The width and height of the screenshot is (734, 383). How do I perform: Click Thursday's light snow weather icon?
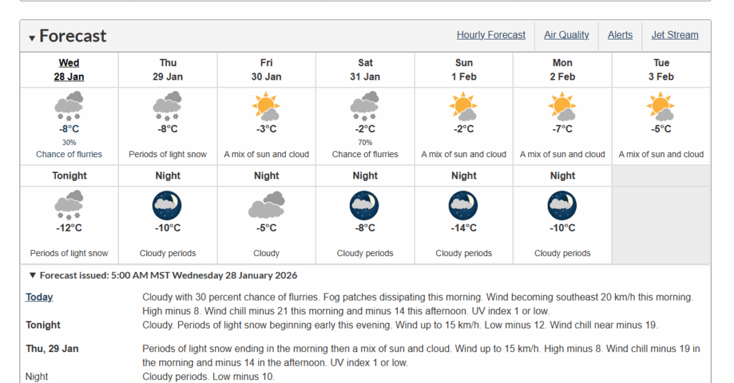click(168, 105)
